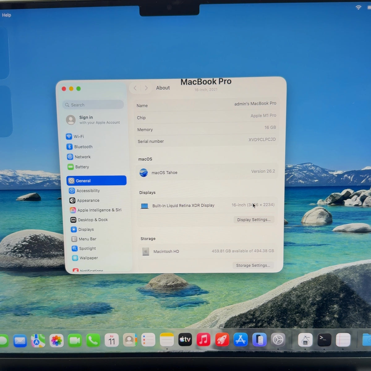
Task: Click "459.81 GB available of 494.38 GB"
Action: point(243,251)
